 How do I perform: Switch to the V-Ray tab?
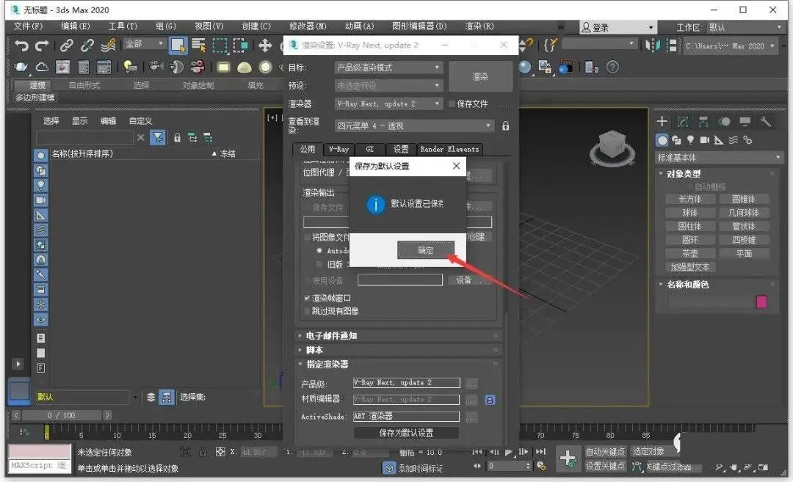click(x=338, y=149)
